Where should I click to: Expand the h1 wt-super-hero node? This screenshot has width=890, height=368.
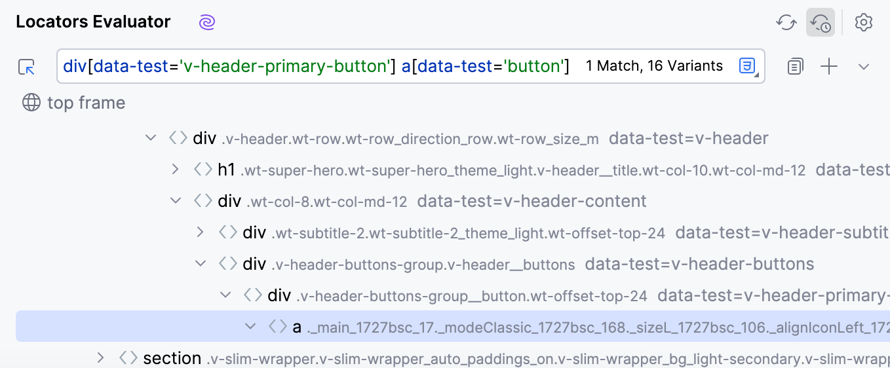175,170
